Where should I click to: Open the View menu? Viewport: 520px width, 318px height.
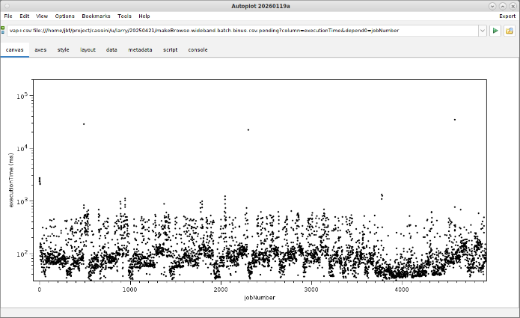tap(42, 16)
